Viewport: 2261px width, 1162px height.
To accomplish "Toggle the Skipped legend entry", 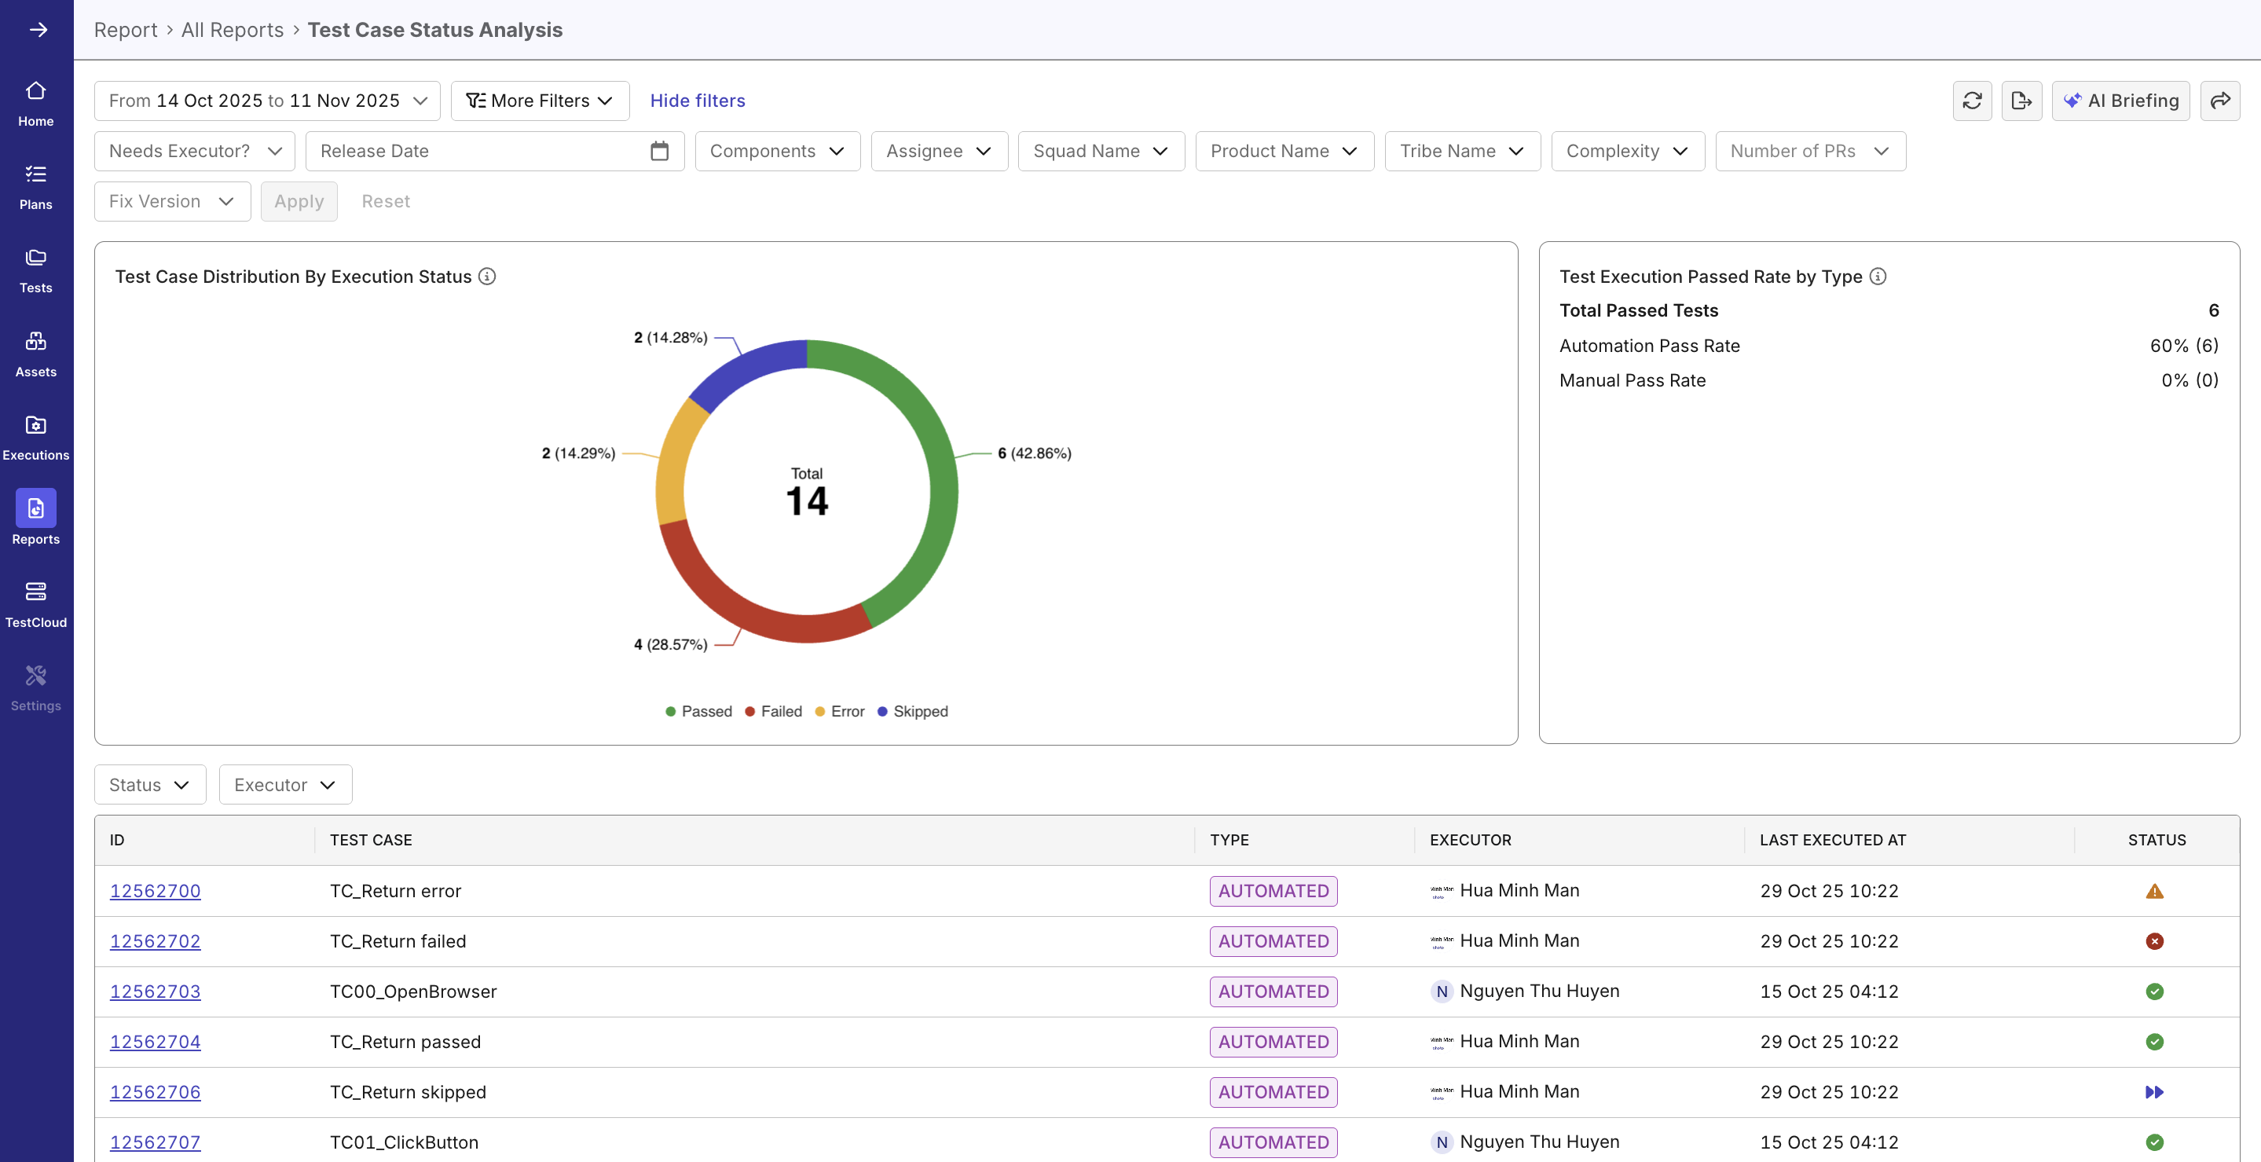I will [x=913, y=711].
